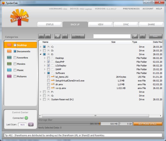The width and height of the screenshot is (166, 141).
Task: Click the SpiderOak logo
Action: pyautogui.click(x=19, y=17)
